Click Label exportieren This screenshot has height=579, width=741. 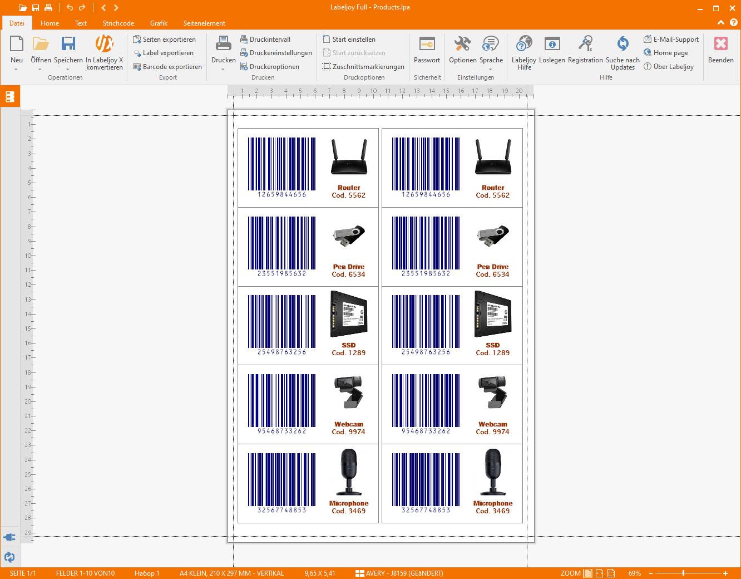pos(164,53)
